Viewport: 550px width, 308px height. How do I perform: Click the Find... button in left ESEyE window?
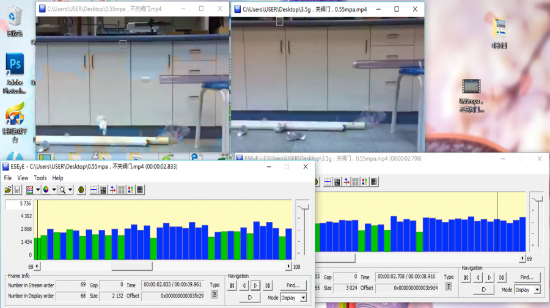click(x=293, y=285)
